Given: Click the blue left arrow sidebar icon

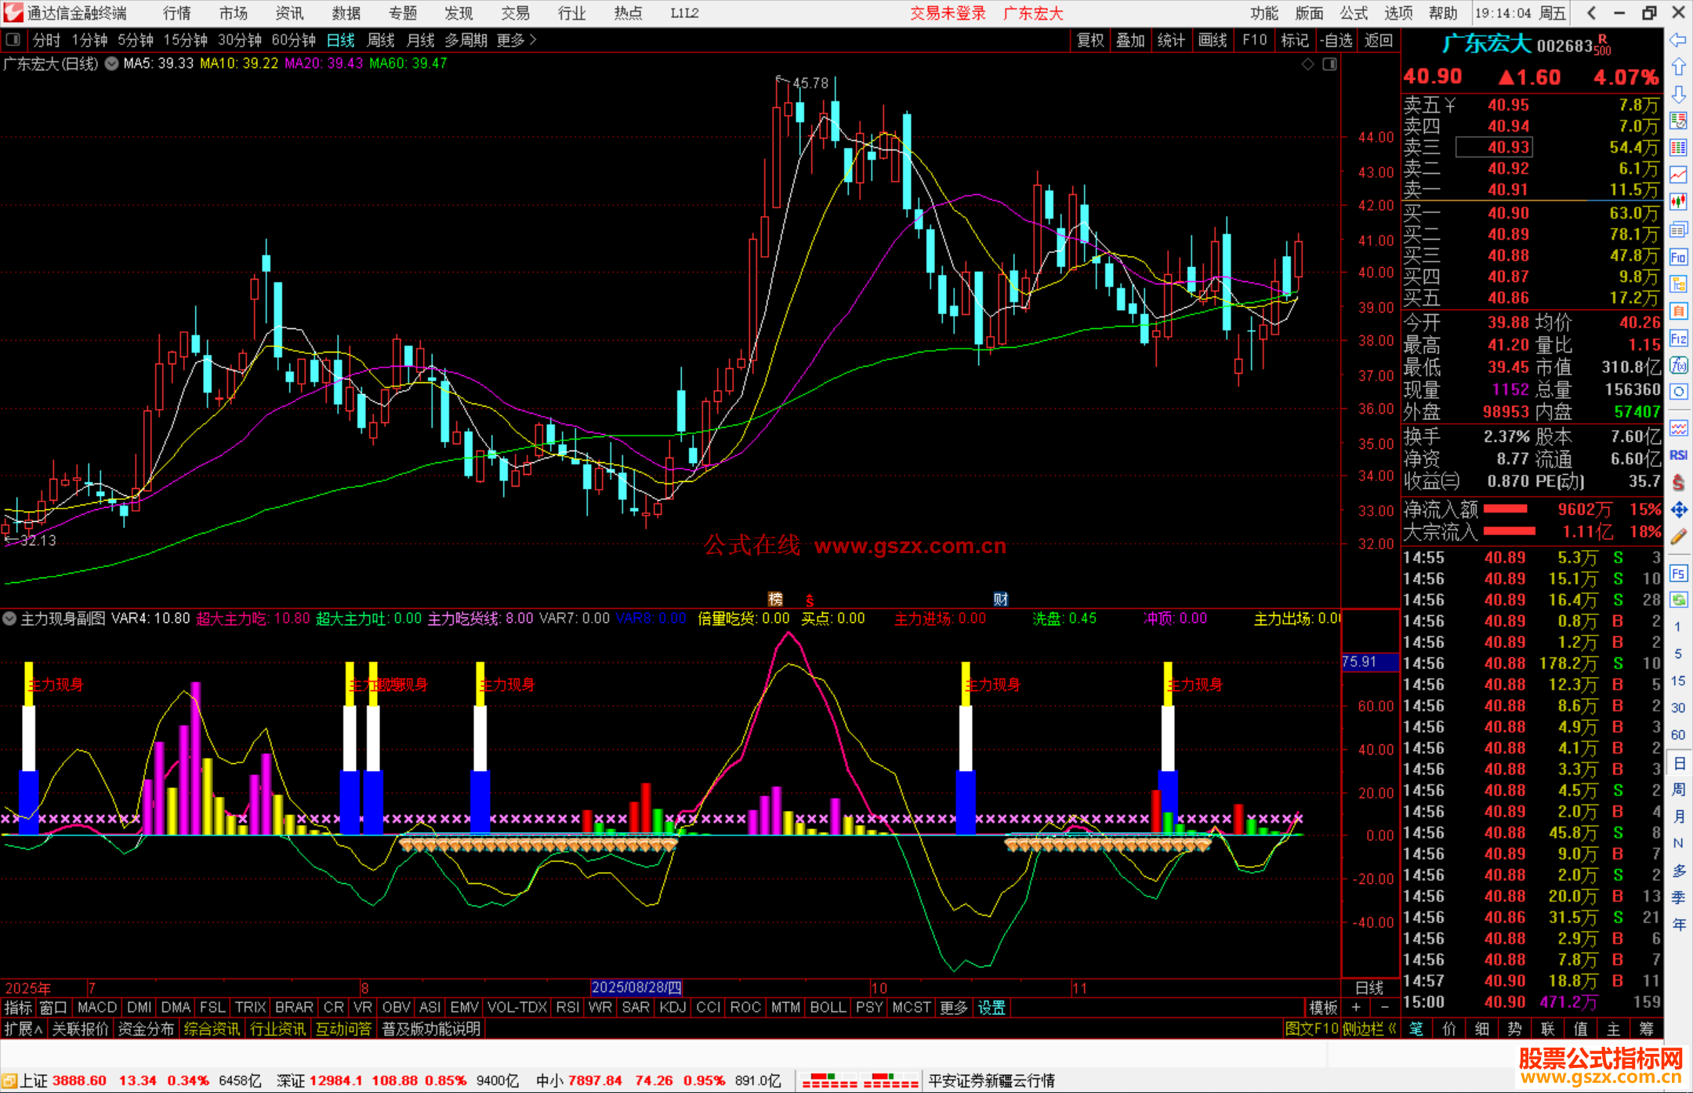Looking at the screenshot, I should 1678,40.
